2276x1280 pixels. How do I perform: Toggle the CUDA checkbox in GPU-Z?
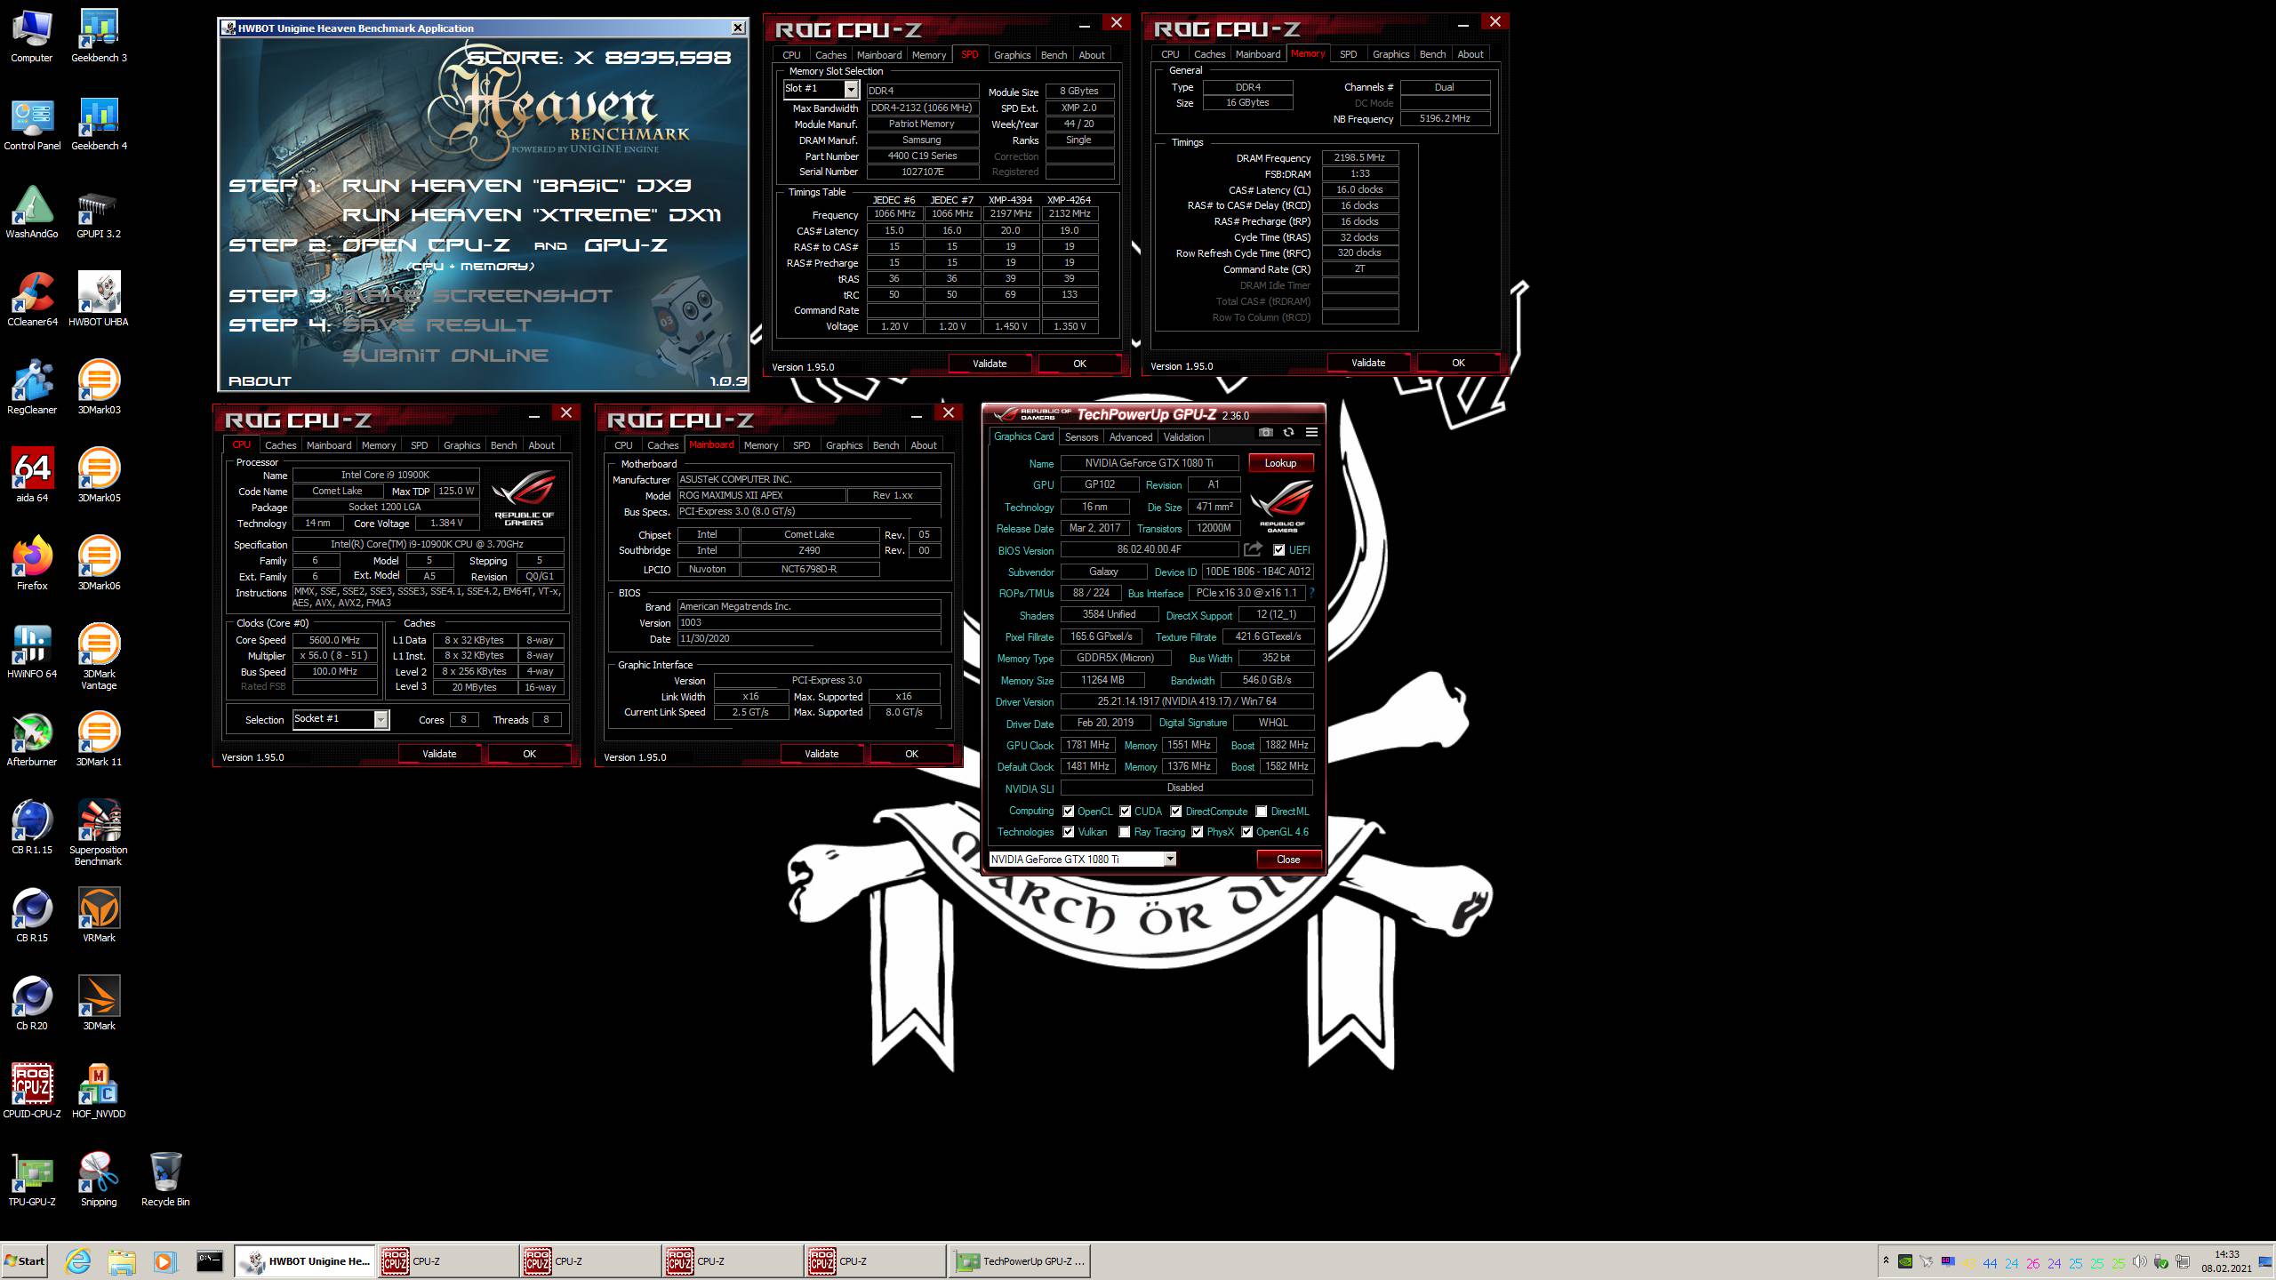pos(1126,812)
